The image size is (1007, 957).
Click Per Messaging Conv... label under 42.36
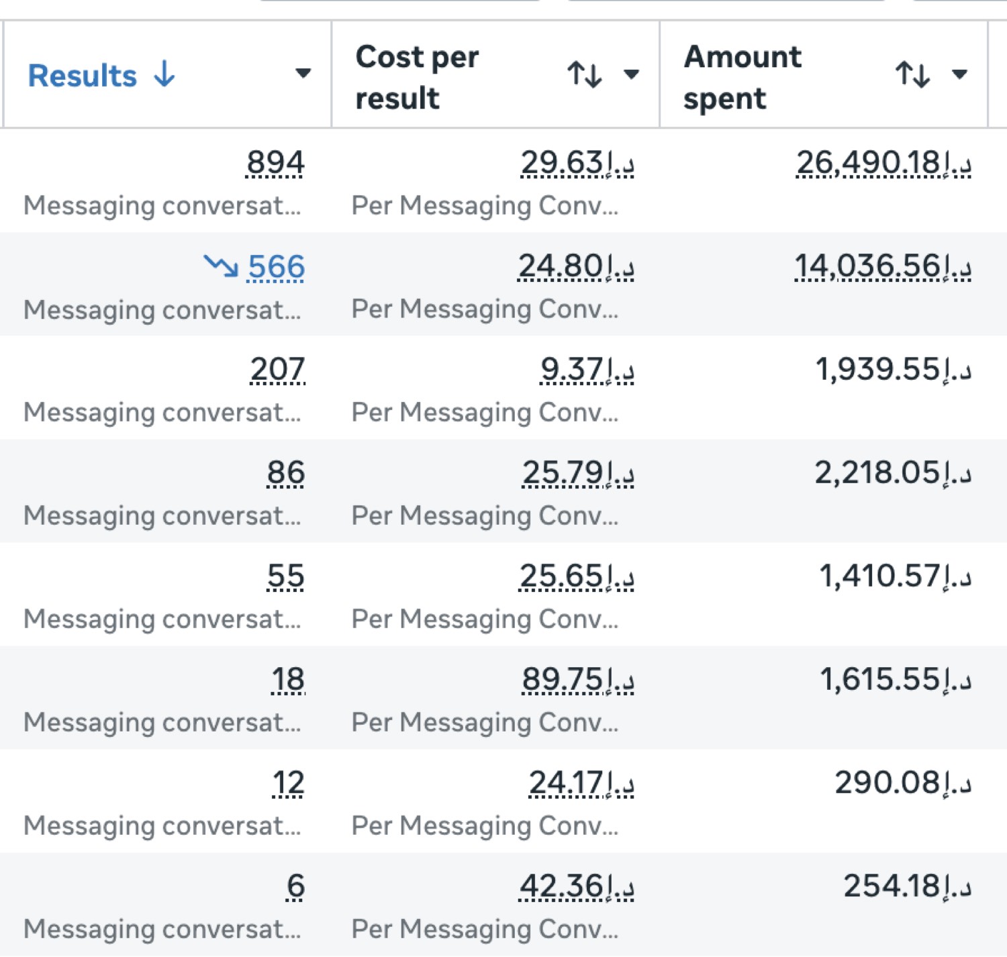pos(485,929)
